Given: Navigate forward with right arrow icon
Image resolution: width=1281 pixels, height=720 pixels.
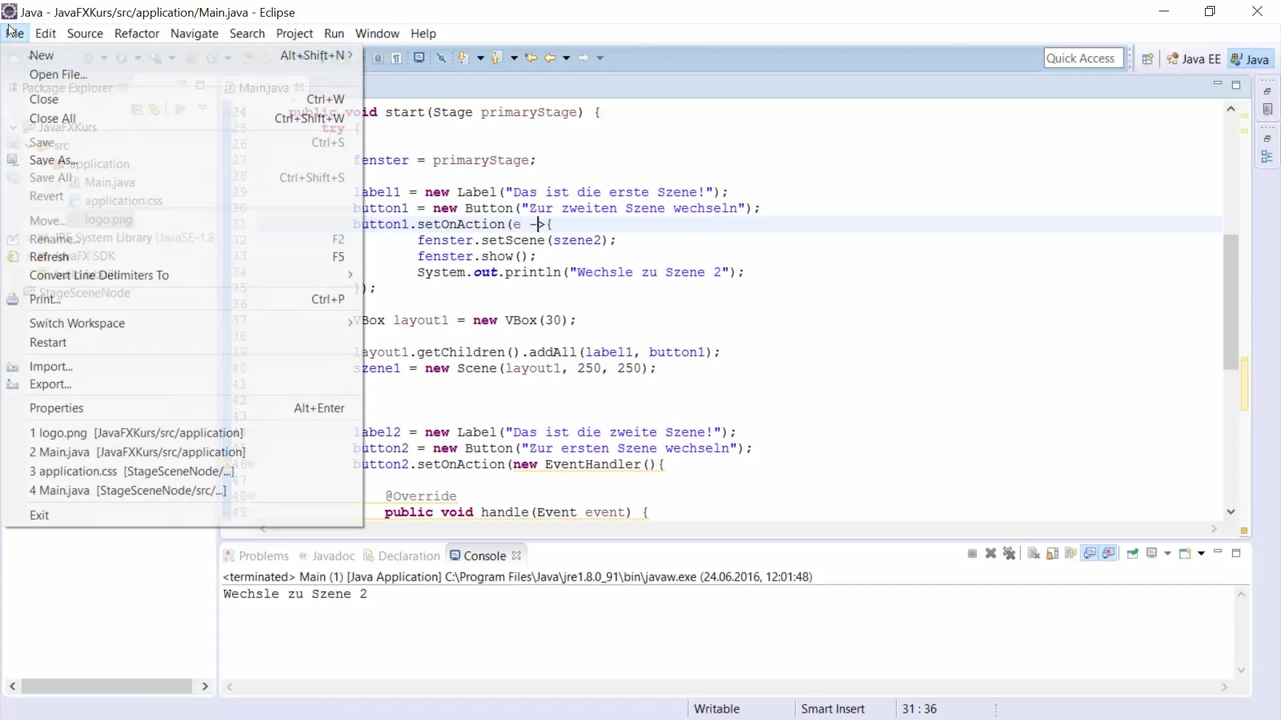Looking at the screenshot, I should 584,58.
